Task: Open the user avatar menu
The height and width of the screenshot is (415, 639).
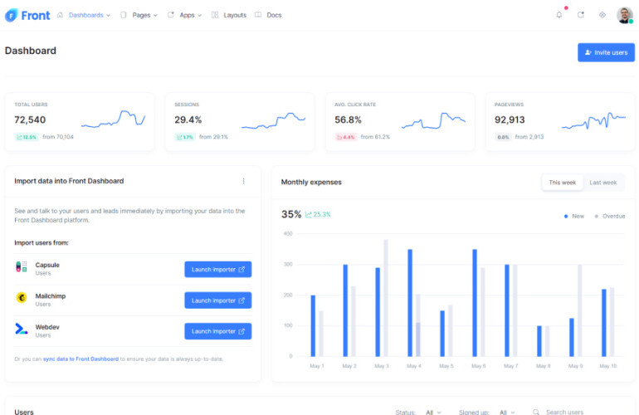Action: pos(624,15)
